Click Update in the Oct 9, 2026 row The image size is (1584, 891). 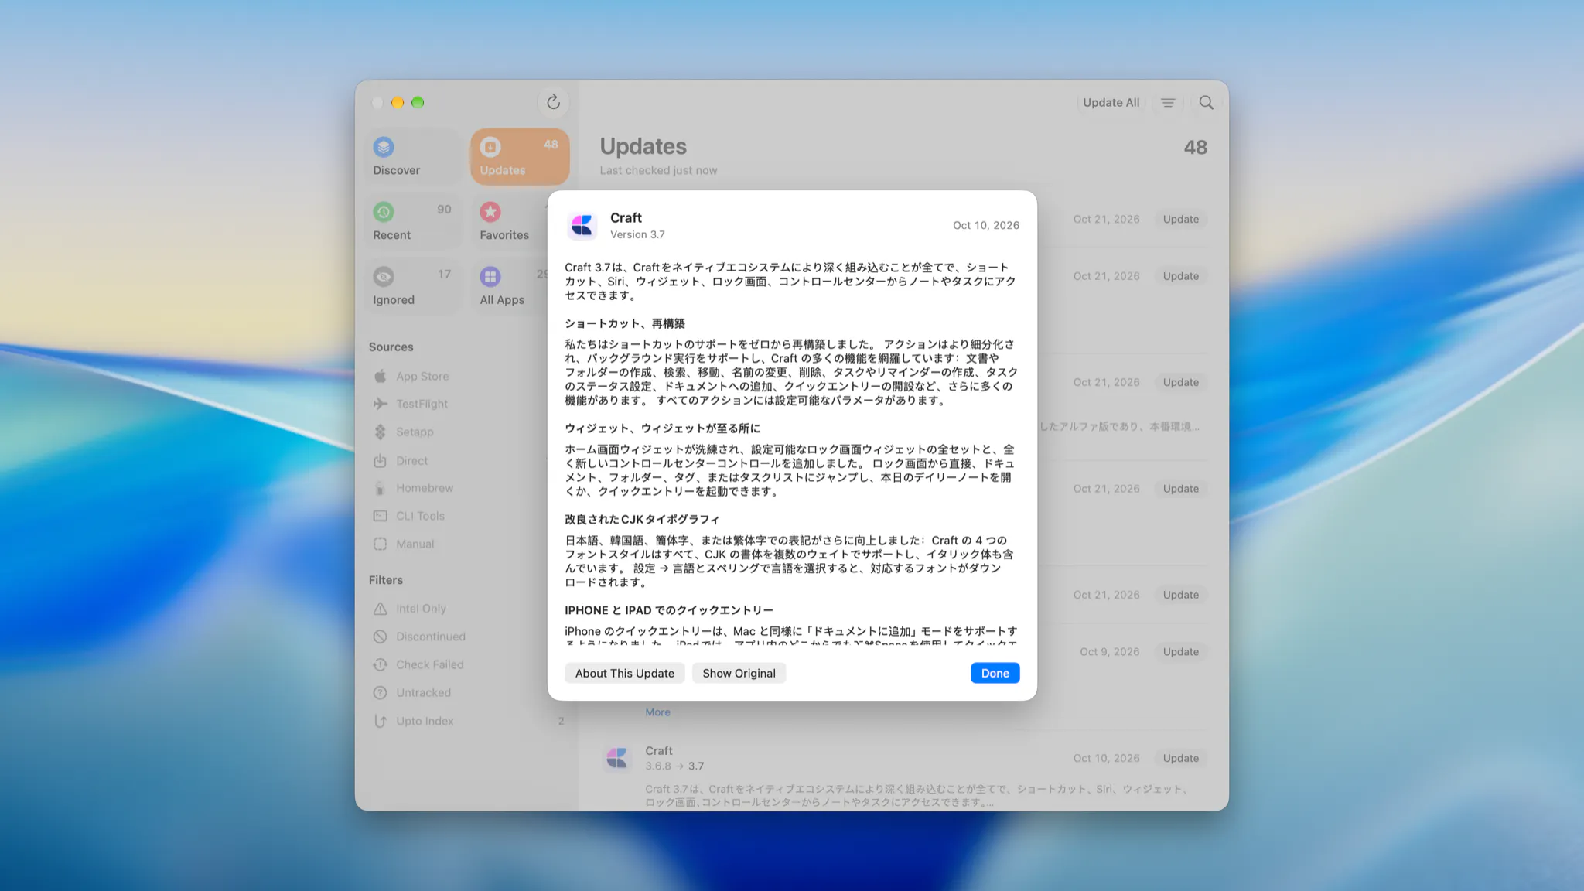[x=1180, y=652]
